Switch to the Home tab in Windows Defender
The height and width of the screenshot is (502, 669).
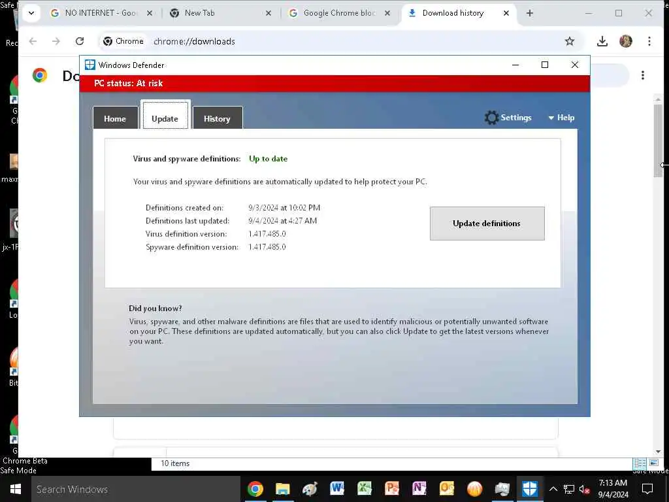coord(115,118)
